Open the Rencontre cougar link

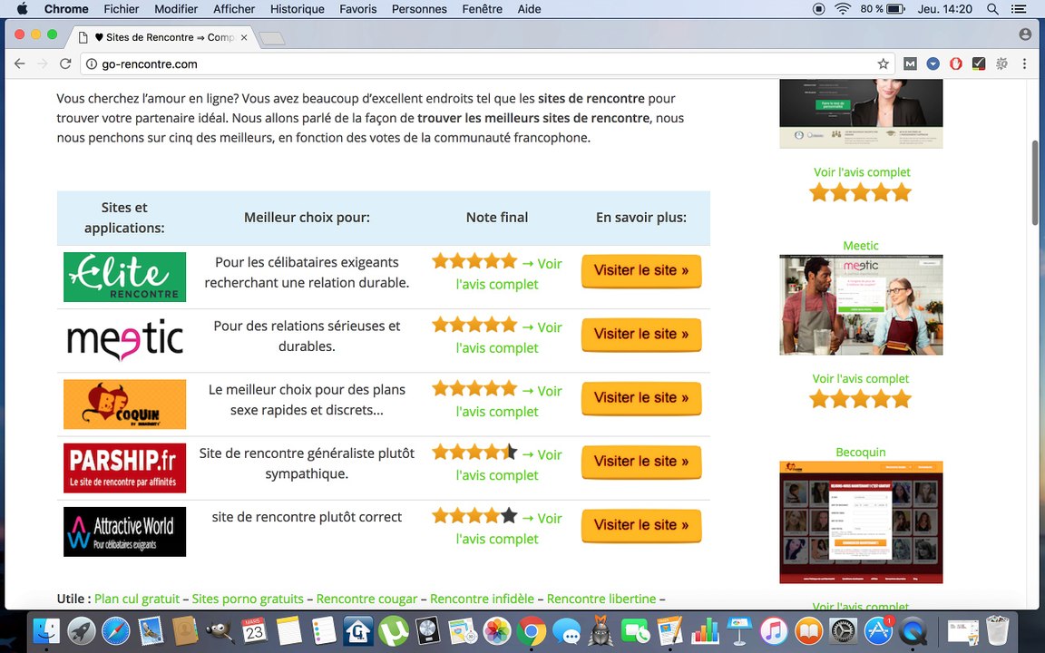(x=366, y=599)
